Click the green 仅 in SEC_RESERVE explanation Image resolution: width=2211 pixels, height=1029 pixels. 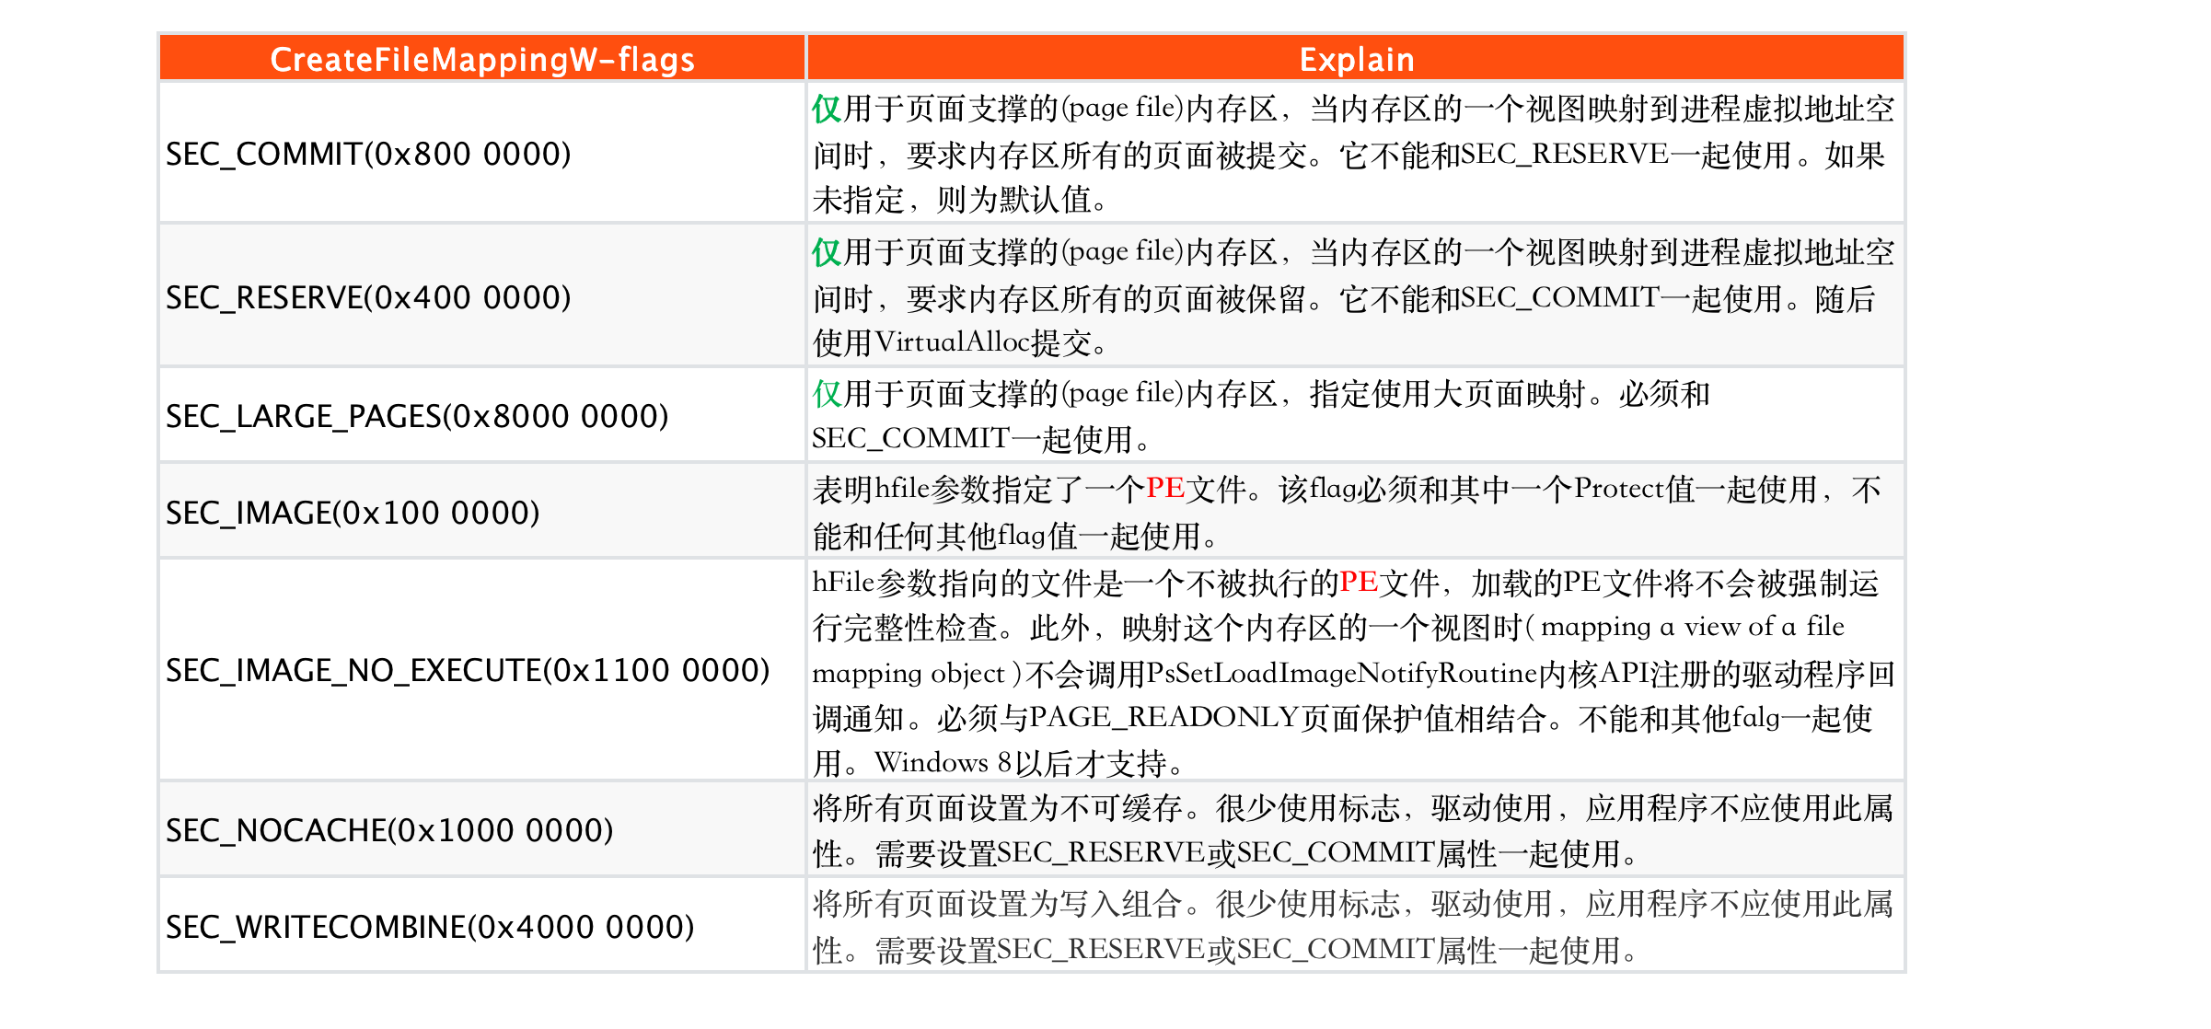(x=826, y=252)
